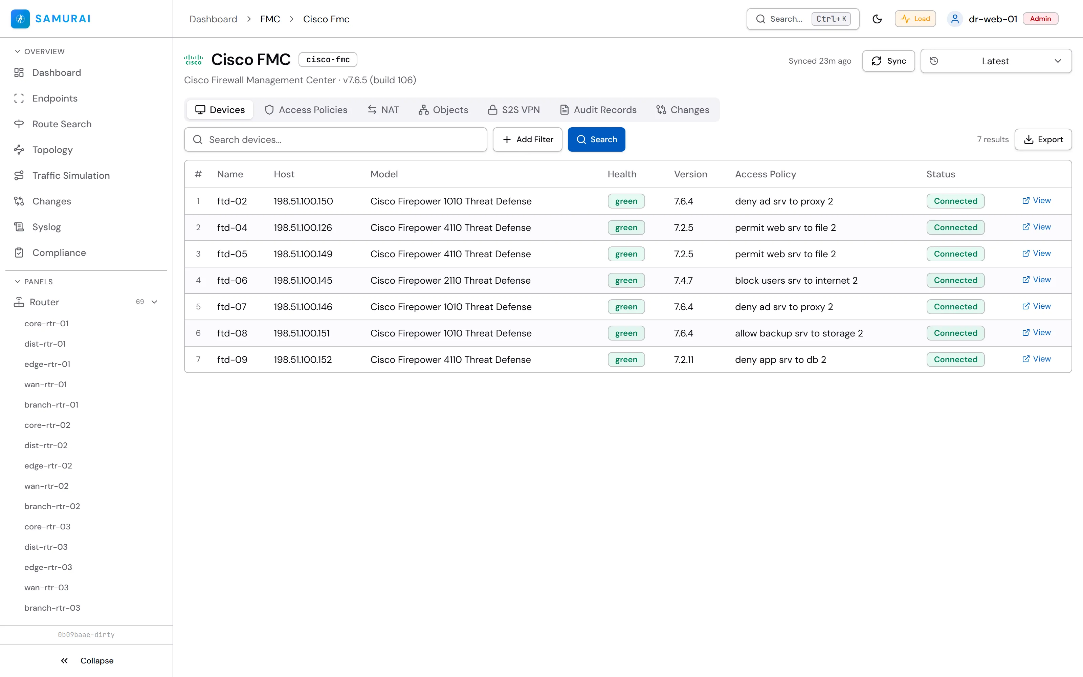Collapse the Router list chevron
The width and height of the screenshot is (1083, 677).
[154, 302]
